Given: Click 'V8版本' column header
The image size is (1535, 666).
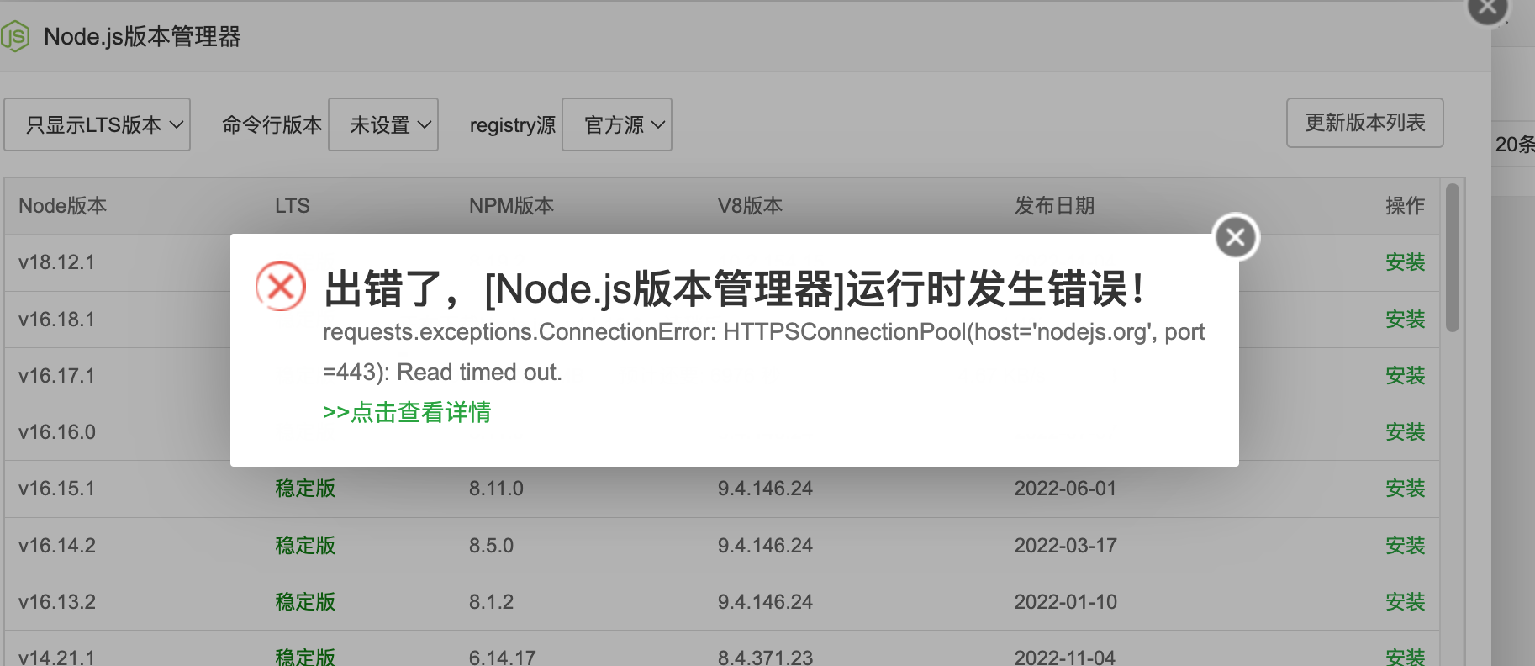Looking at the screenshot, I should pos(750,206).
